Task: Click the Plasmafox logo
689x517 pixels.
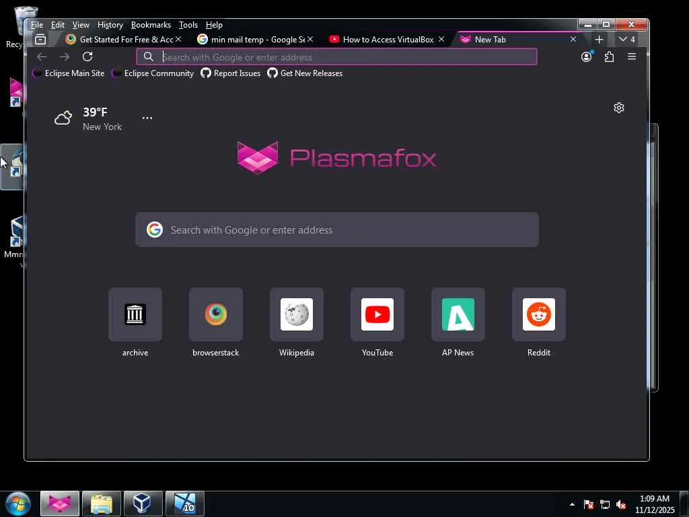Action: (x=336, y=158)
